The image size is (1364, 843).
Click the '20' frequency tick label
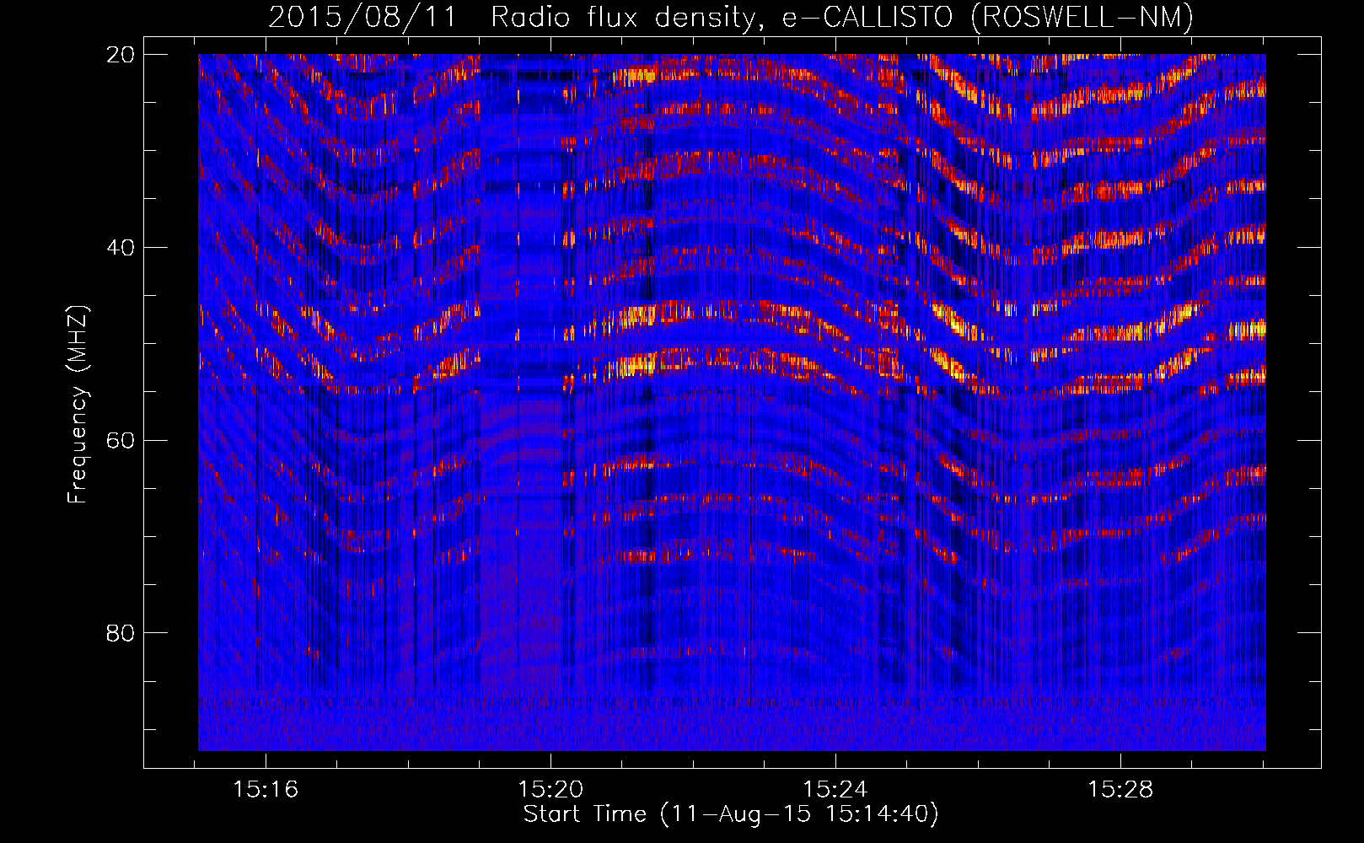[x=121, y=55]
